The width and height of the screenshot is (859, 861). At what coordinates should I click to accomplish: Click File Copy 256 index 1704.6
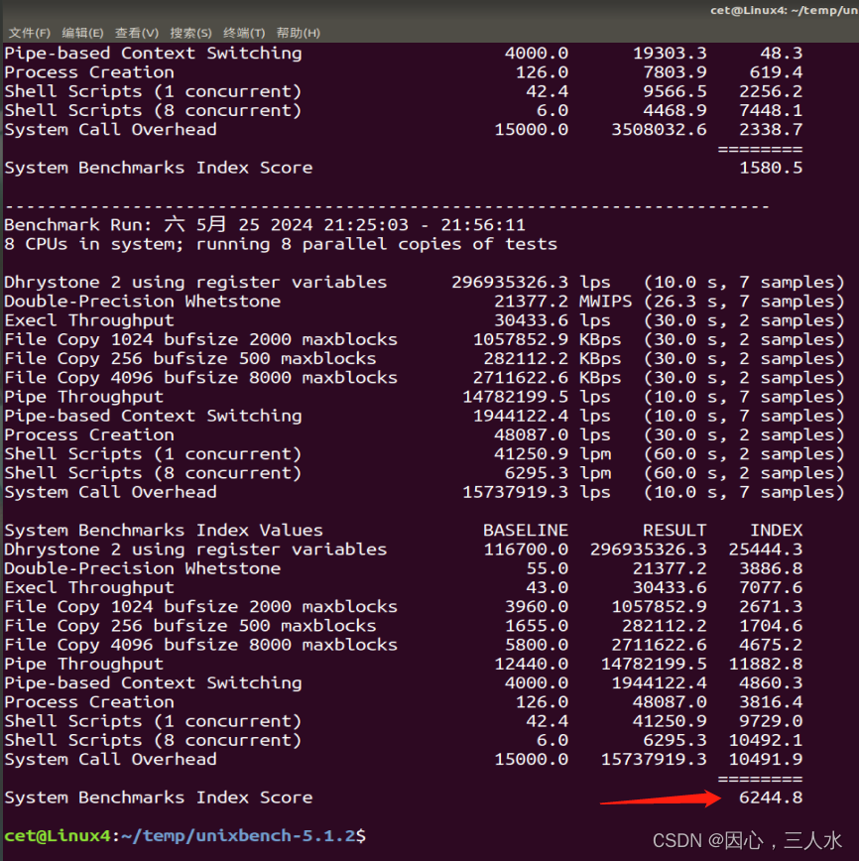pyautogui.click(x=771, y=626)
